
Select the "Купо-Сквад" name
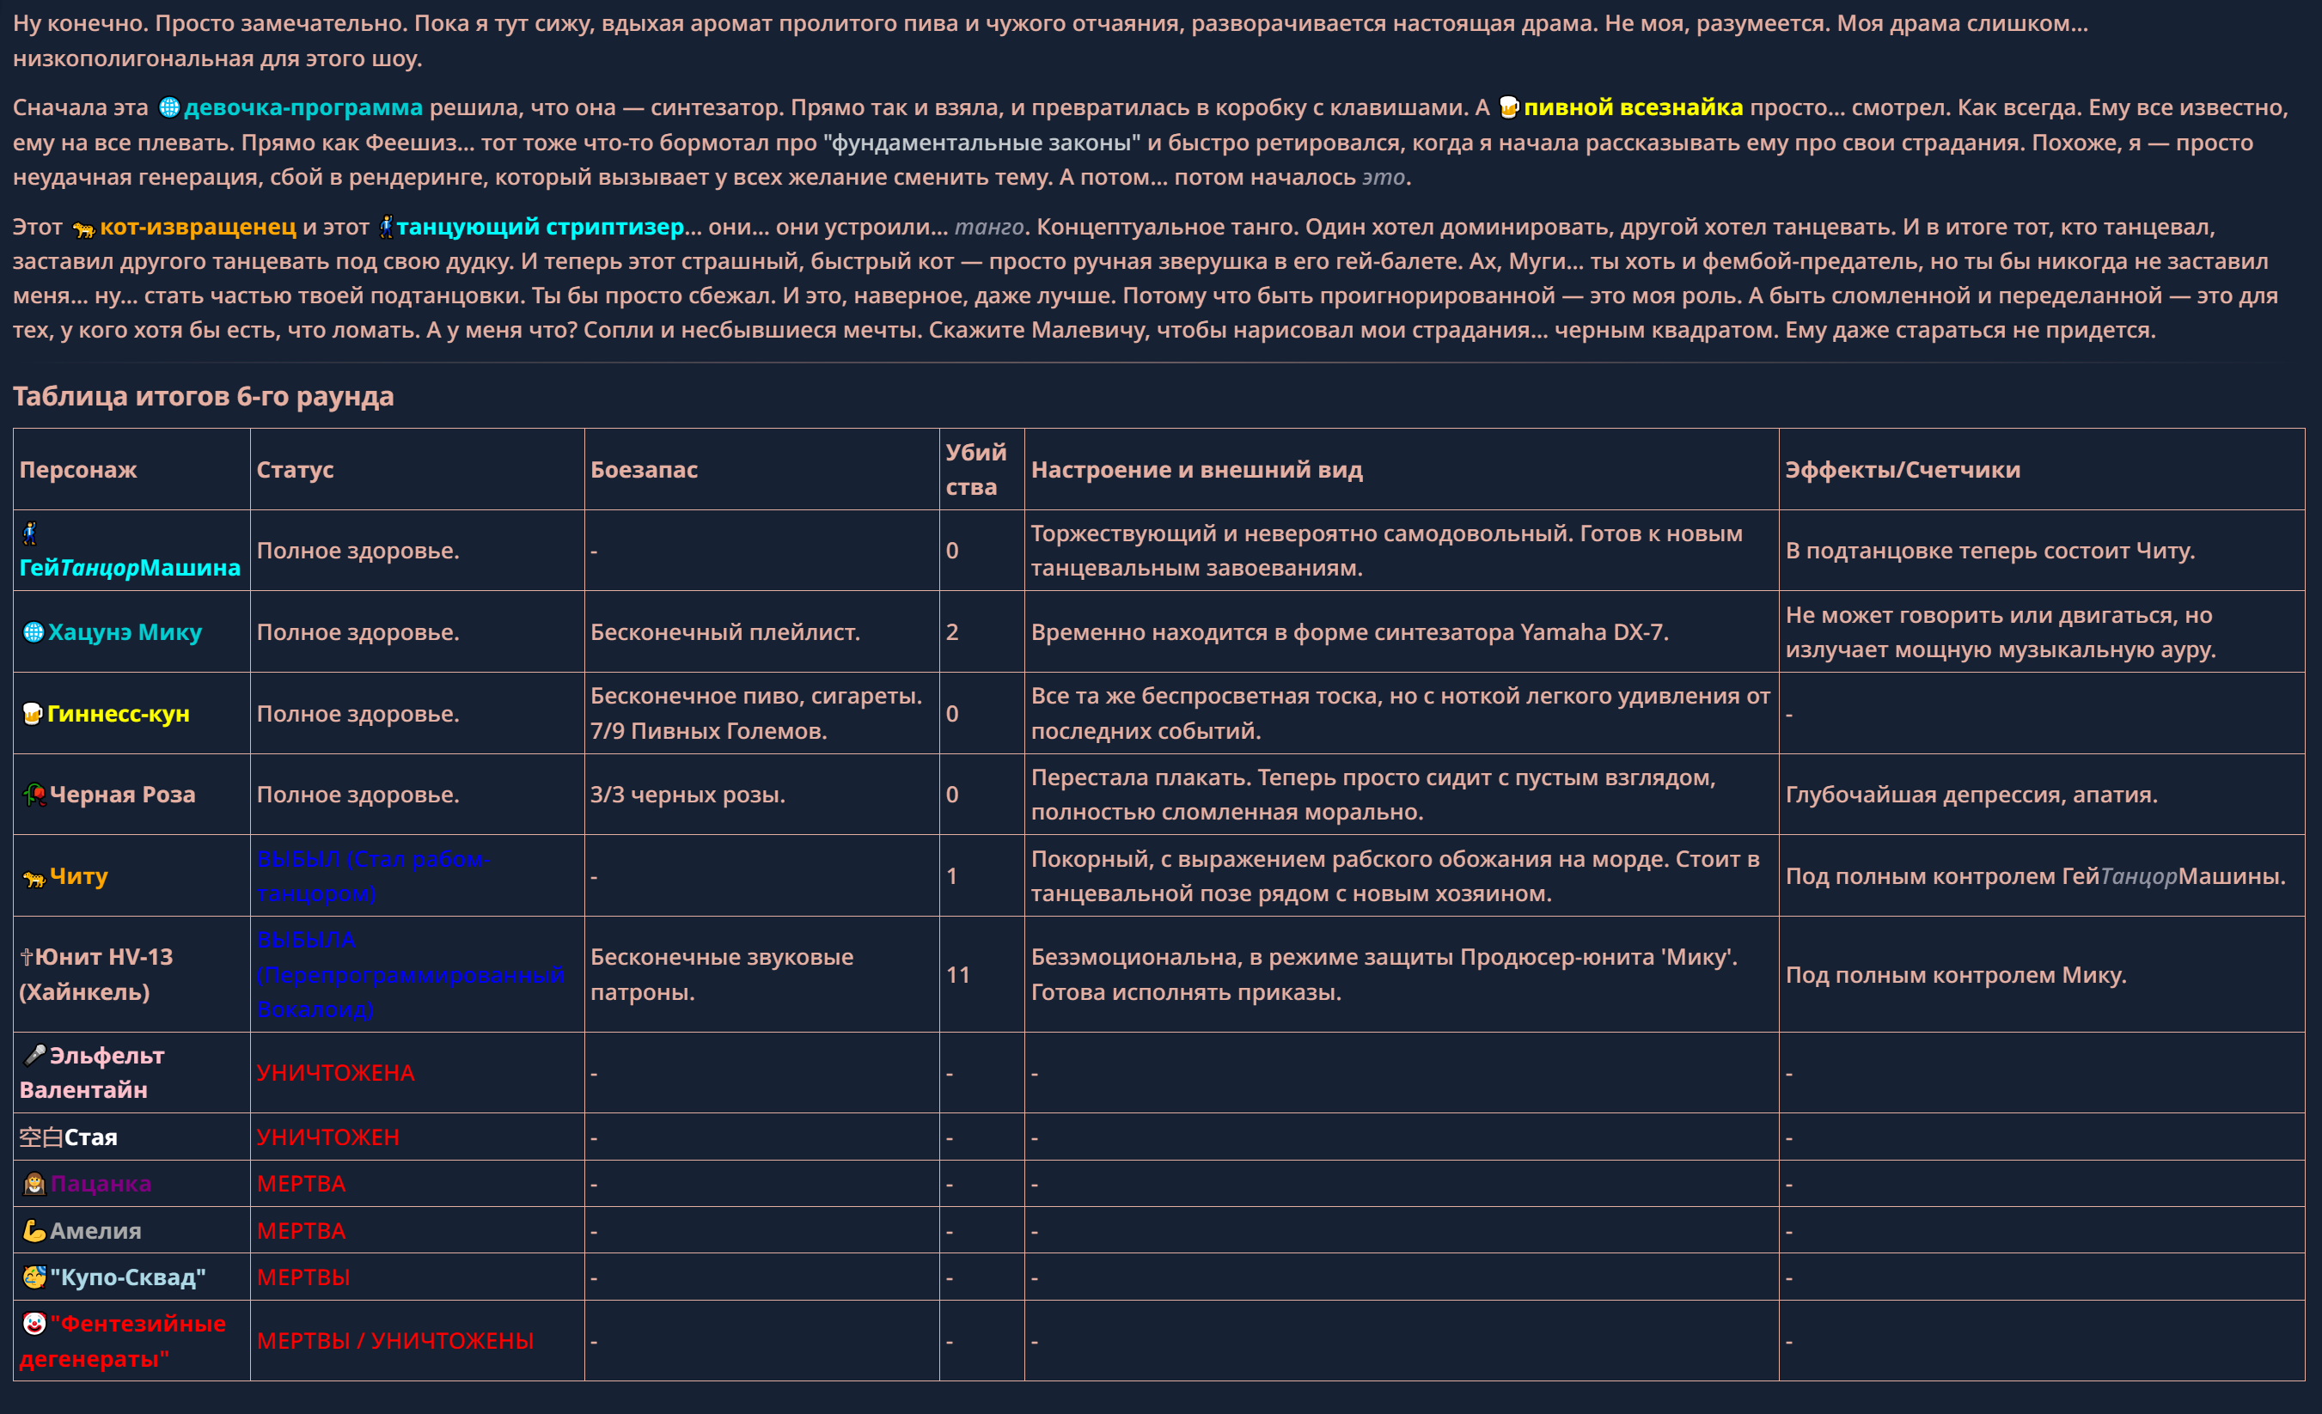[127, 1277]
